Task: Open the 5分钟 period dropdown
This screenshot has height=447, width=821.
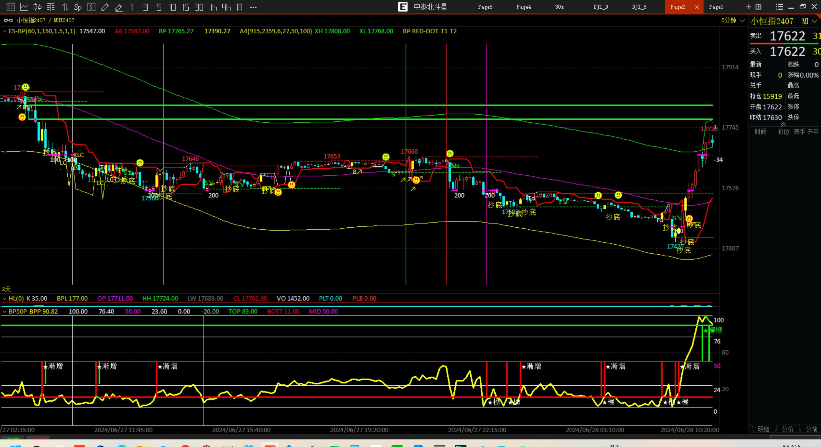Action: 733,21
